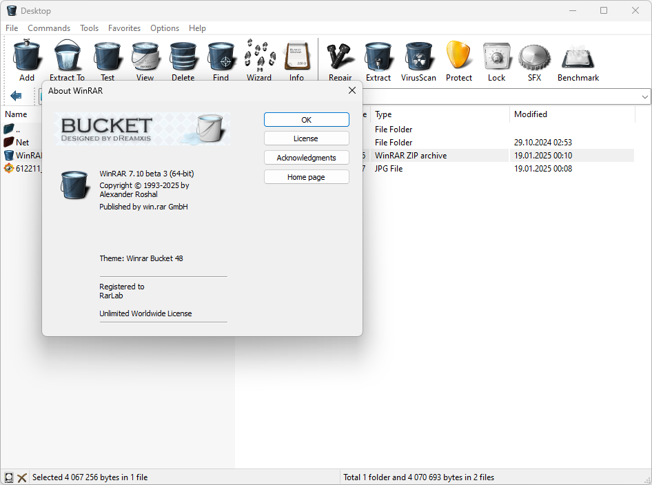This screenshot has height=485, width=652.
Task: Click the parent folder '..' icon
Action: click(x=9, y=130)
